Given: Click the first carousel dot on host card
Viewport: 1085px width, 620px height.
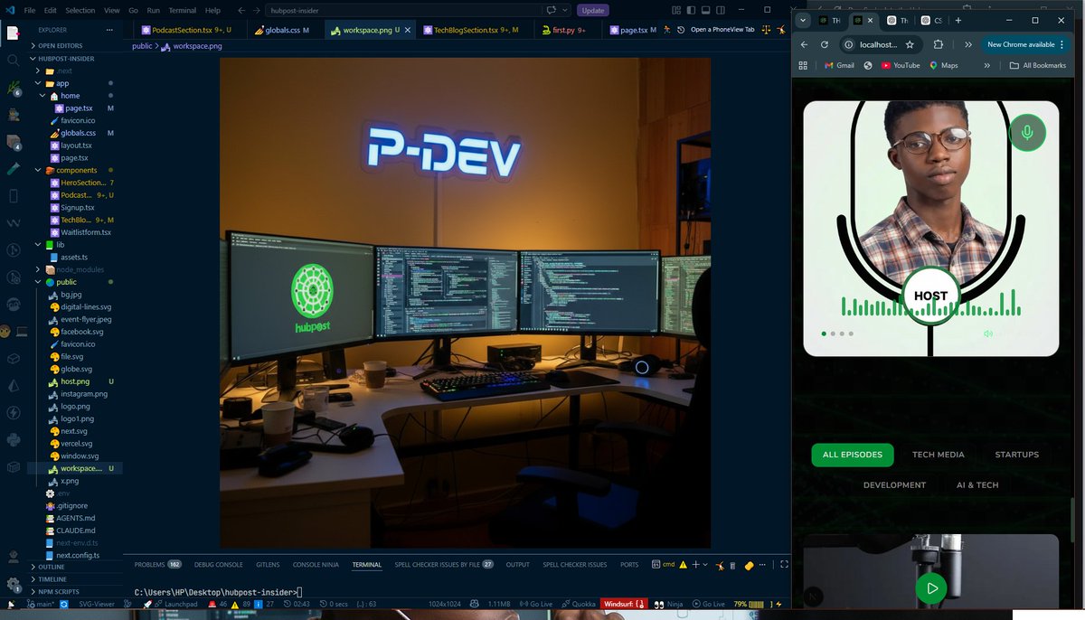Looking at the screenshot, I should (x=823, y=333).
